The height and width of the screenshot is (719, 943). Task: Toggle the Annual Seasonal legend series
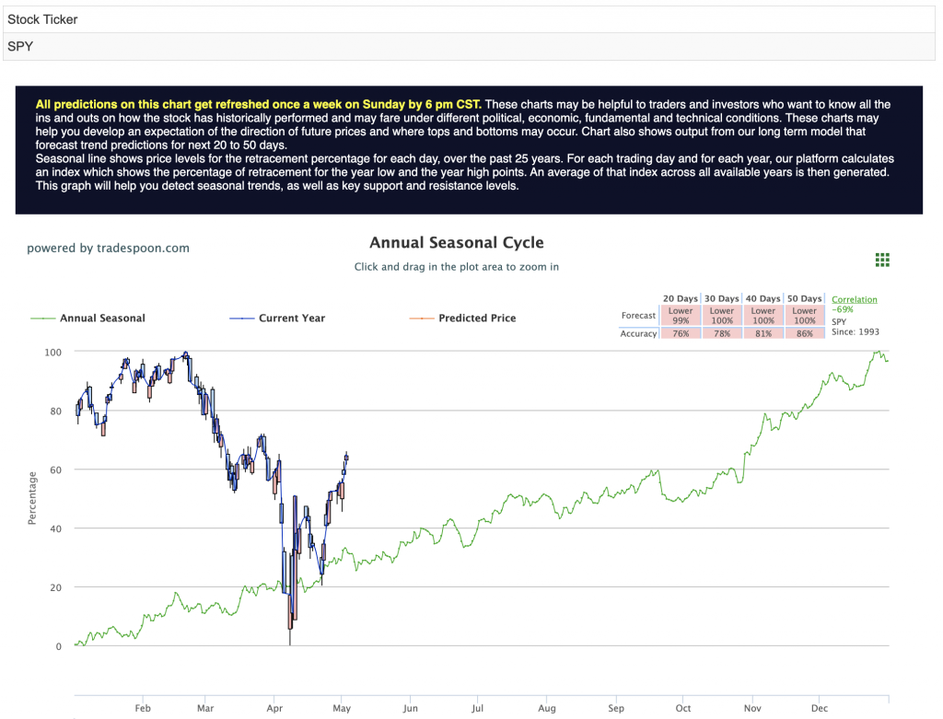102,318
